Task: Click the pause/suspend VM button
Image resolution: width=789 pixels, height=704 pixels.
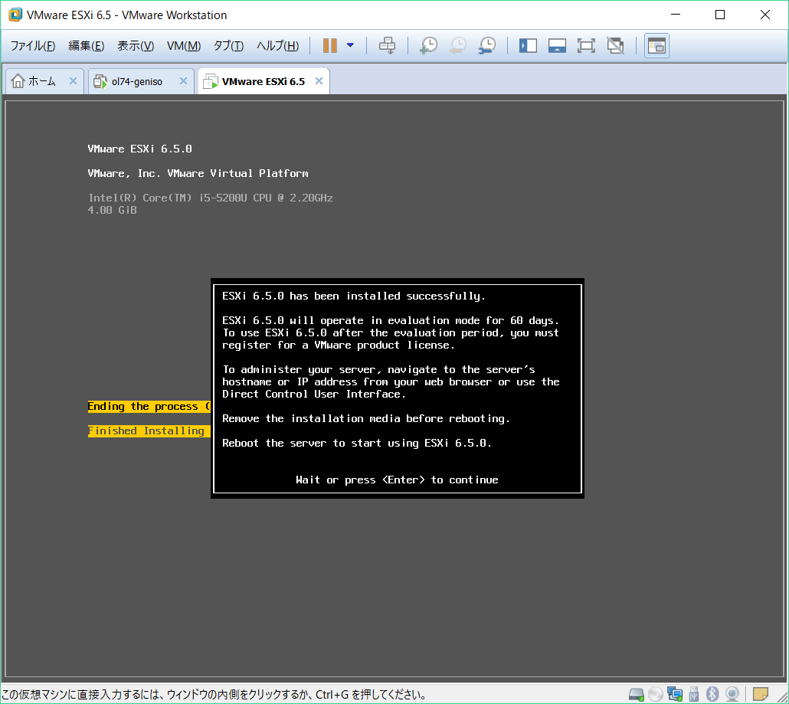Action: [x=329, y=46]
